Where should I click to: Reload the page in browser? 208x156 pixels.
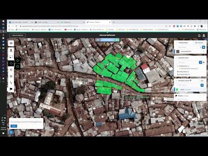coord(16,26)
